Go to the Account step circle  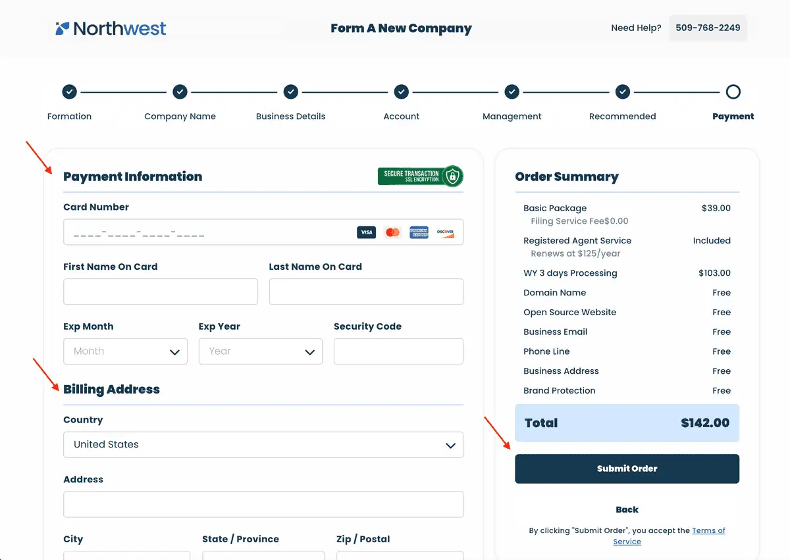pos(401,92)
